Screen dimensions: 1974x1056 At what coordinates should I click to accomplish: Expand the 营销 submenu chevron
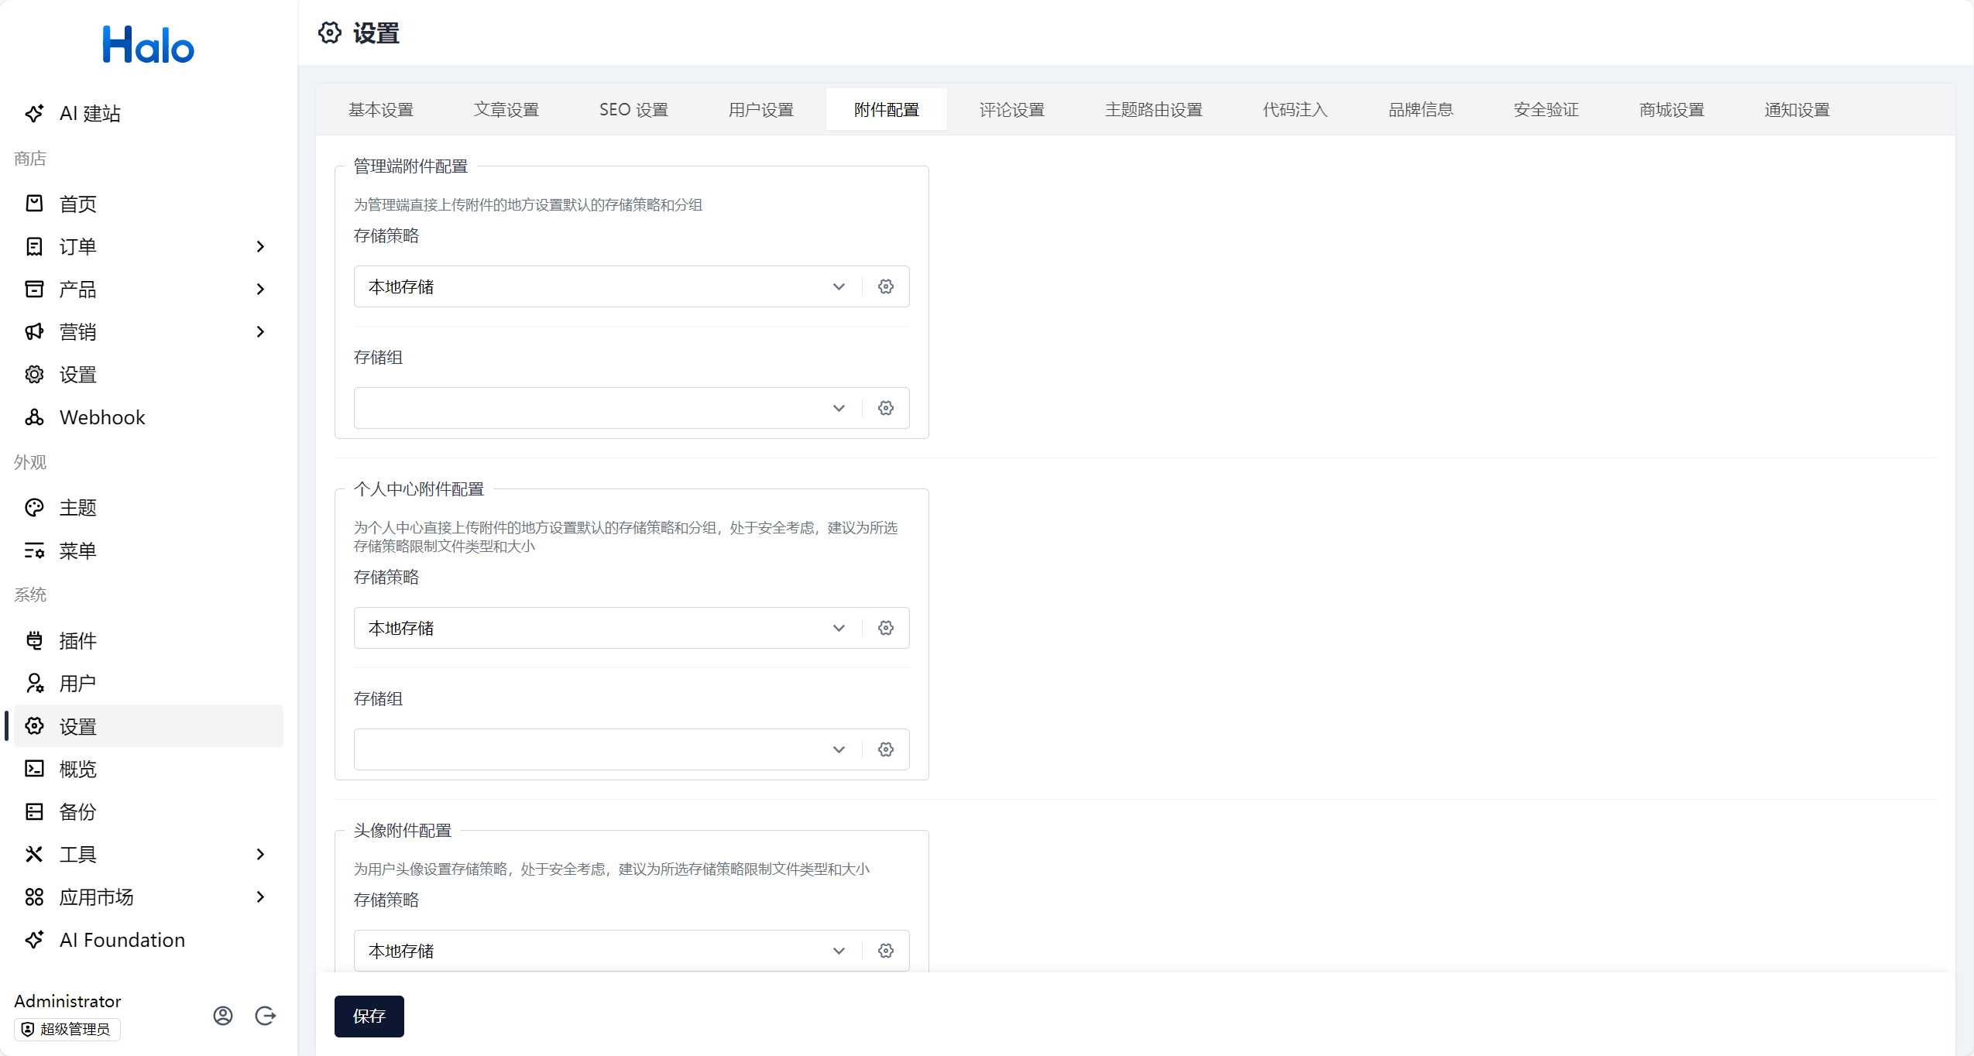coord(260,331)
